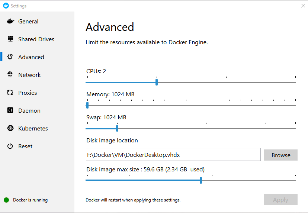
Task: Select the Kubernetes tab label
Action: pos(33,128)
